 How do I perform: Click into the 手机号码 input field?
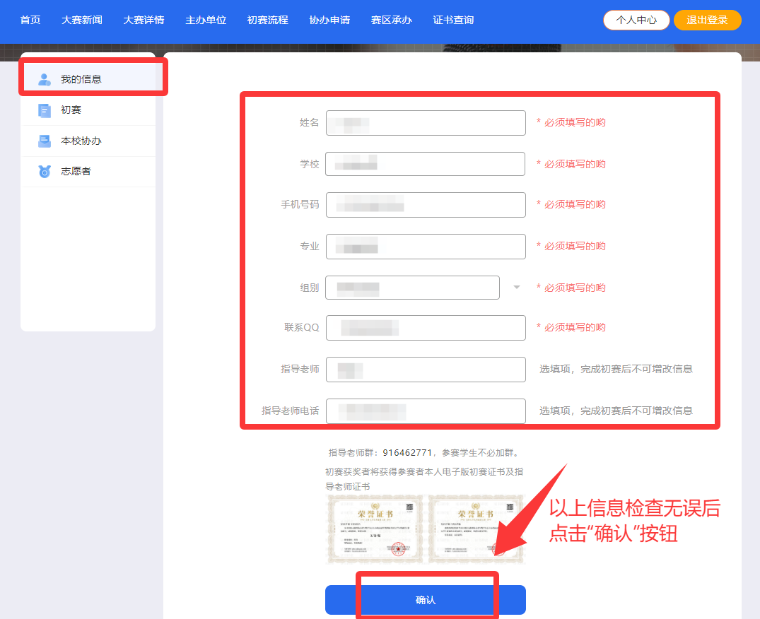point(426,205)
